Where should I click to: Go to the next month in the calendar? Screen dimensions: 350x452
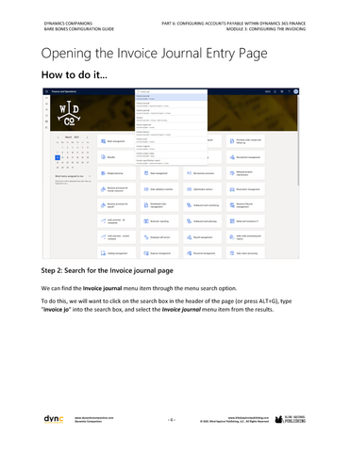(x=87, y=137)
